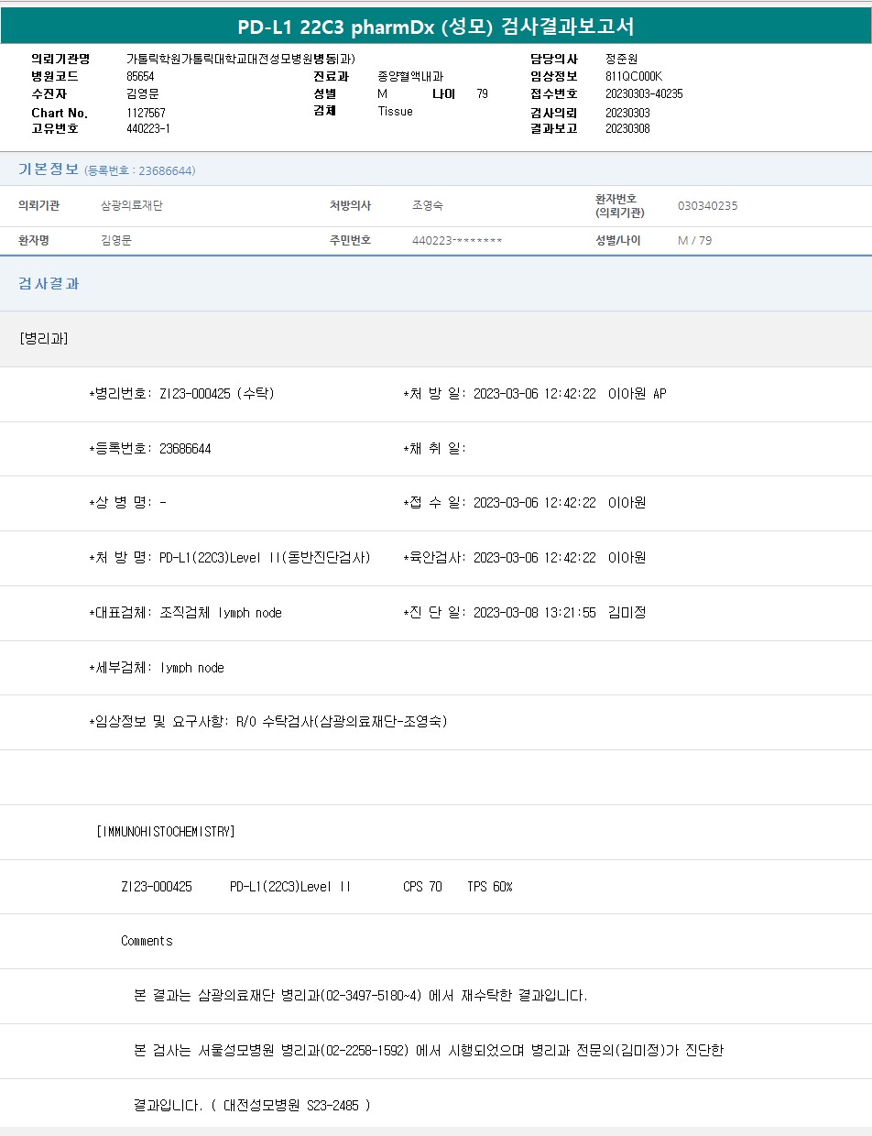Screen dimensions: 872x1136
Task: Select the 처방의사 value 조영숙
Action: pos(428,206)
